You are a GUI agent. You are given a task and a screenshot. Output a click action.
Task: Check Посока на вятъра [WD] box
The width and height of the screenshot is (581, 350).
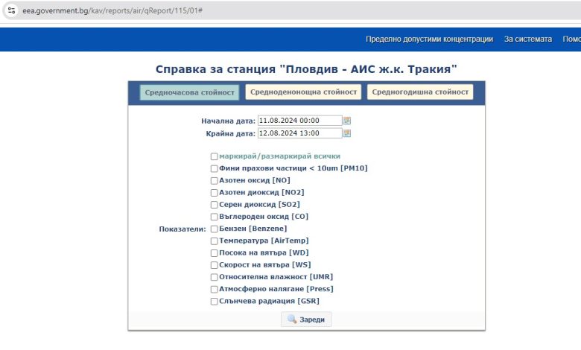point(215,253)
